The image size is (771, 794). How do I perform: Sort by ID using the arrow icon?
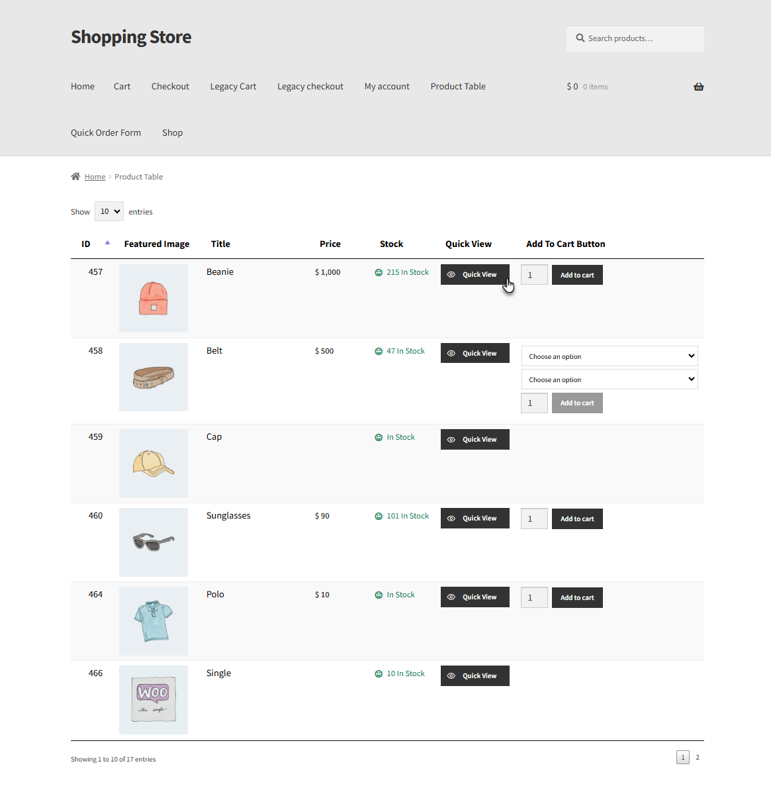pos(107,242)
